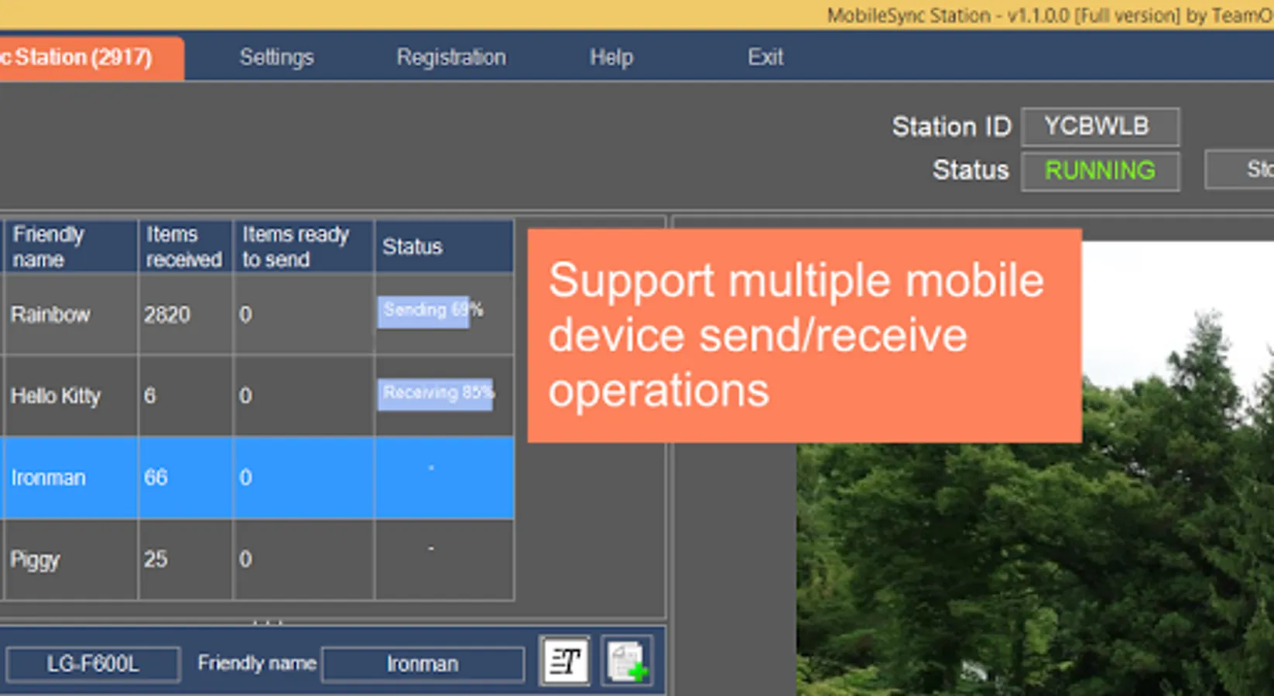Select the Station (2917) tab
Screen dimensions: 1274x696
tap(91, 58)
